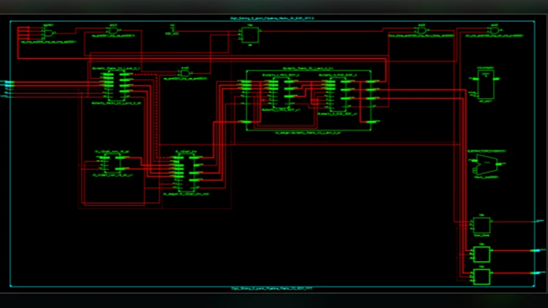
Task: Select the trapezoid subtractor symbol on the right
Action: 488,164
